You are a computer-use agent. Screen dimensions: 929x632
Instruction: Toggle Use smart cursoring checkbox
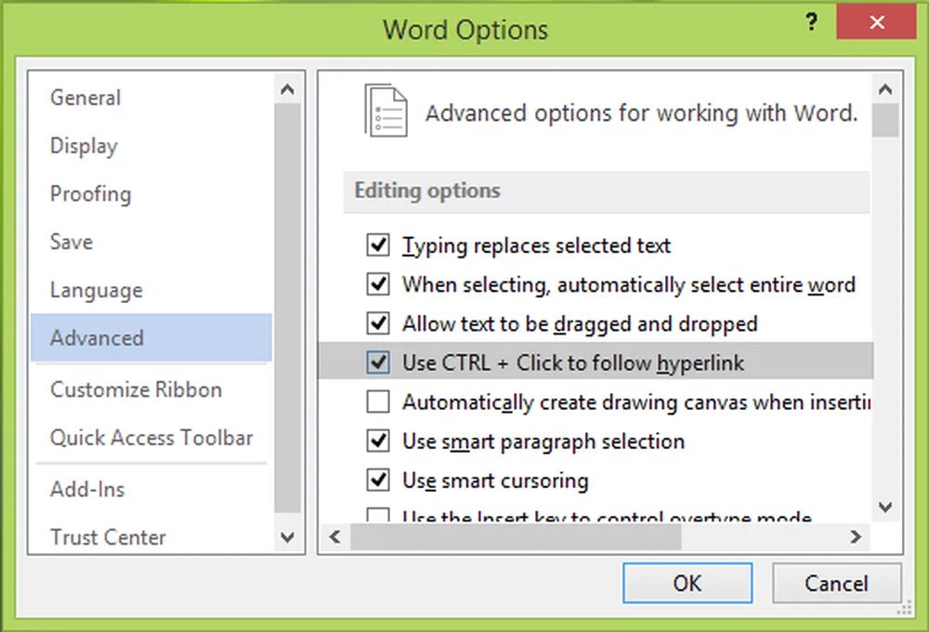(378, 480)
